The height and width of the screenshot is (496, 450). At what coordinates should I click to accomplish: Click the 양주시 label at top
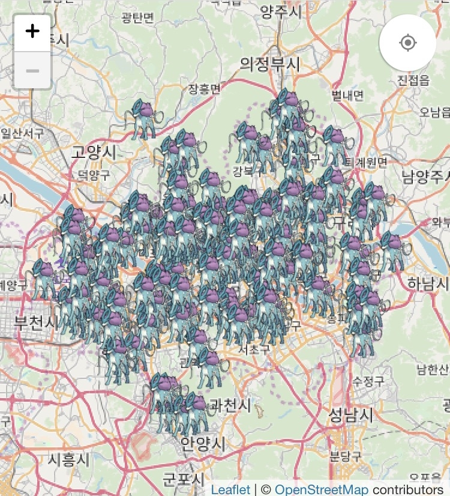point(281,12)
